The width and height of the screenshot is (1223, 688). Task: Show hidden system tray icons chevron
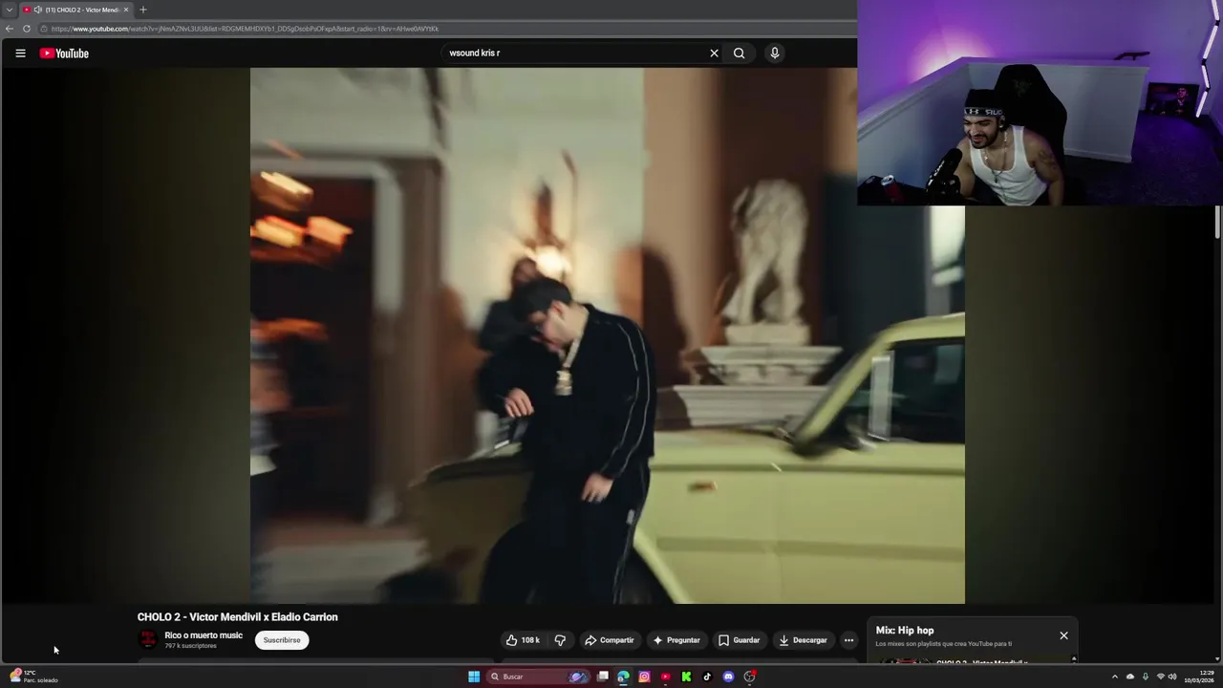(1114, 677)
